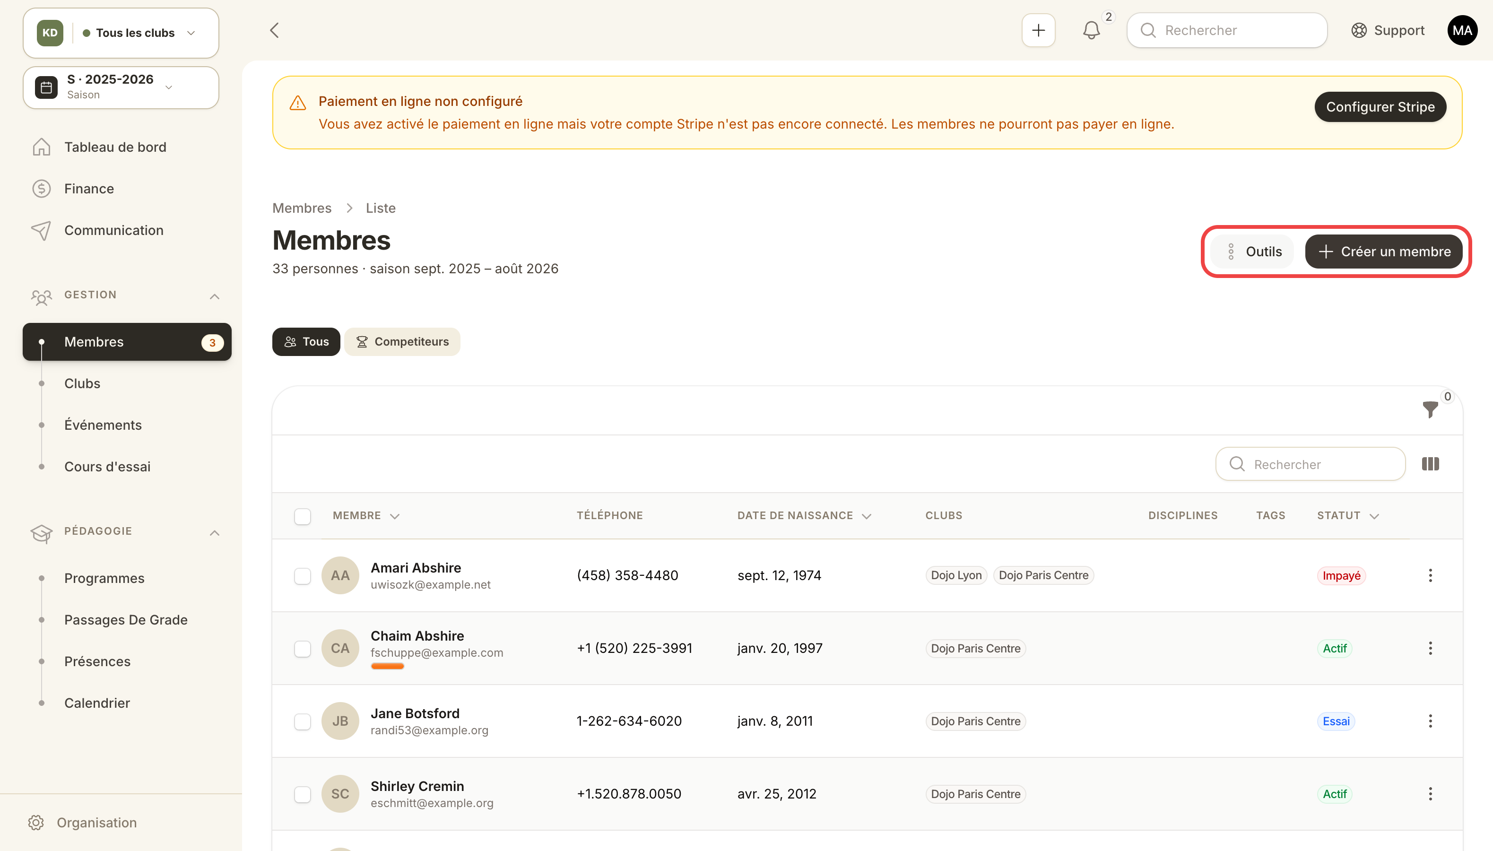Switch to the Tous tab
1493x851 pixels.
coord(306,342)
